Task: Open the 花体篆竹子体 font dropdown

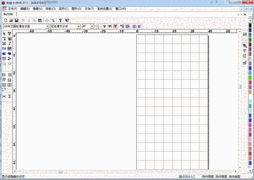Action: [78, 26]
